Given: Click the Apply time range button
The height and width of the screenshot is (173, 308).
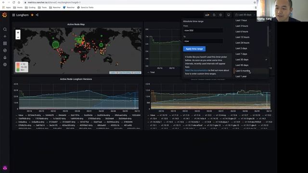Looking at the screenshot, I should pos(194,49).
